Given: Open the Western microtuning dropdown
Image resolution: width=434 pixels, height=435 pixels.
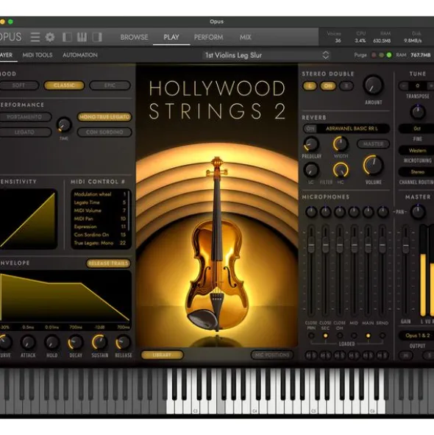Looking at the screenshot, I should pos(417,150).
